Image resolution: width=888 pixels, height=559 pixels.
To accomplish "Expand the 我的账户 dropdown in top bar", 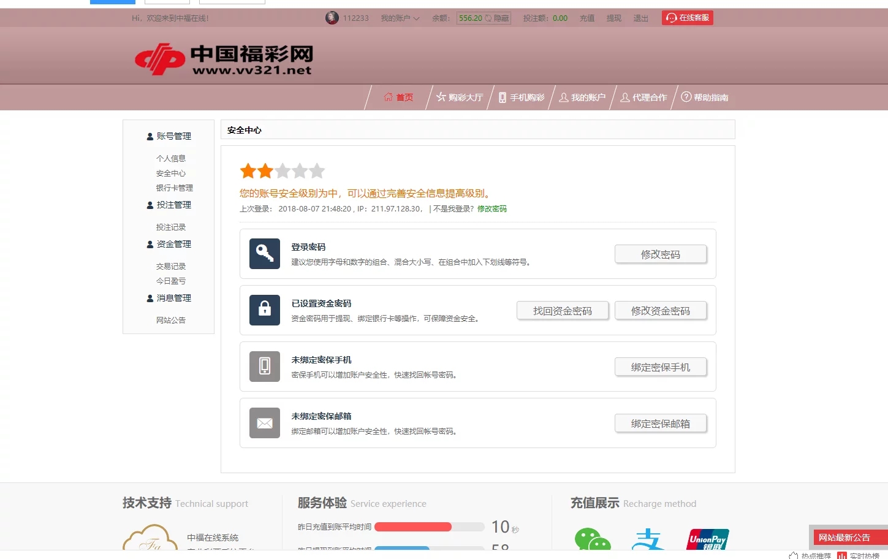I will [x=400, y=18].
